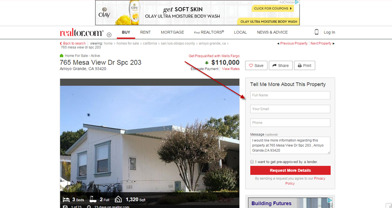Click the AdChoices icon on Olay ad

point(297,2)
